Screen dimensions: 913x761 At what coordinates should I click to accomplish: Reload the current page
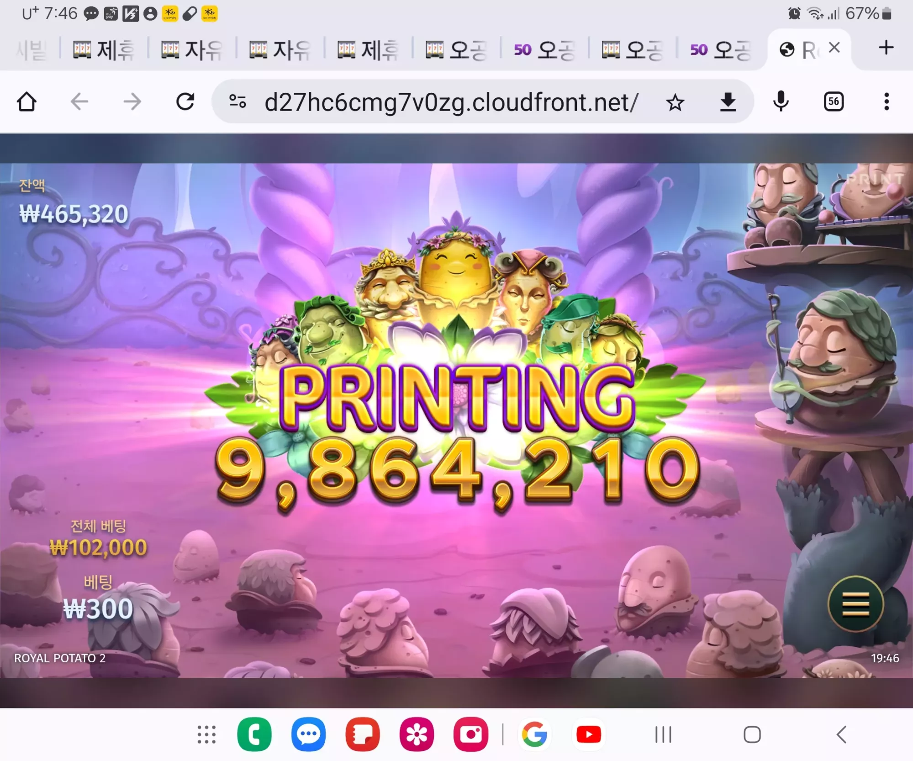tap(185, 101)
